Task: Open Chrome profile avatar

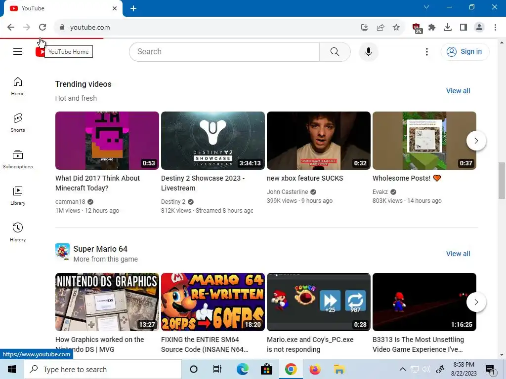Action: pyautogui.click(x=479, y=28)
